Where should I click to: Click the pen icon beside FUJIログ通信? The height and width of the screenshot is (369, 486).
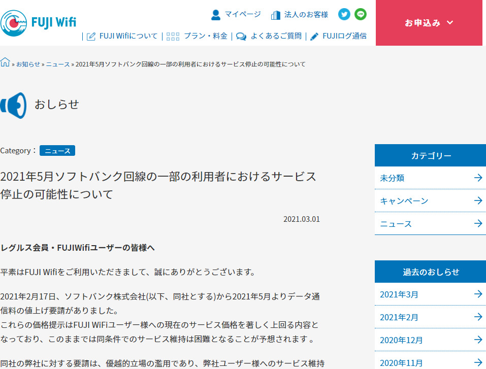[314, 37]
